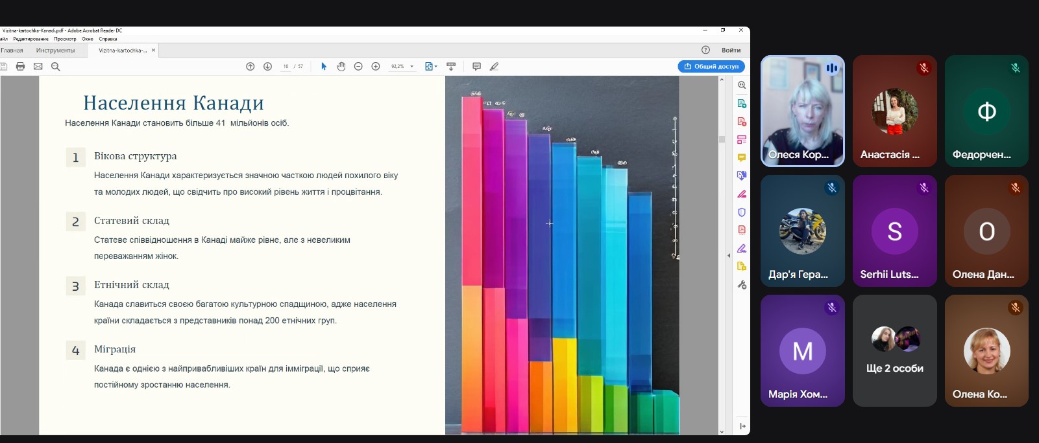Open the yellow Comment tool in sidebar
The height and width of the screenshot is (443, 1039).
tap(742, 158)
